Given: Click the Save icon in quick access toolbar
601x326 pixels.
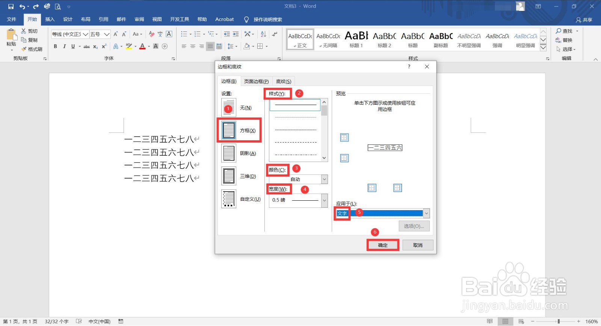Looking at the screenshot, I should click(11, 6).
